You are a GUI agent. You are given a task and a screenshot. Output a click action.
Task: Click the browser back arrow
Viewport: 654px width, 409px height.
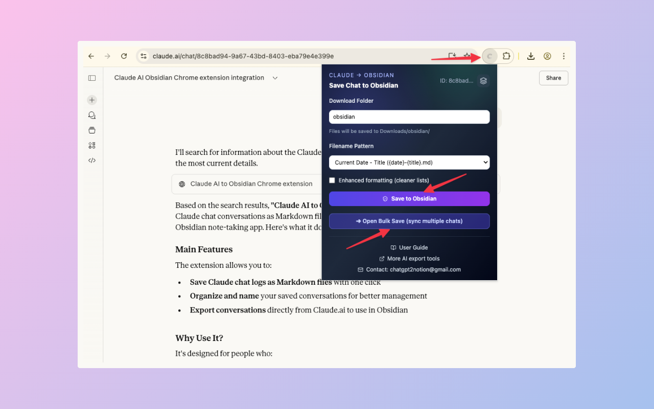[x=91, y=56]
